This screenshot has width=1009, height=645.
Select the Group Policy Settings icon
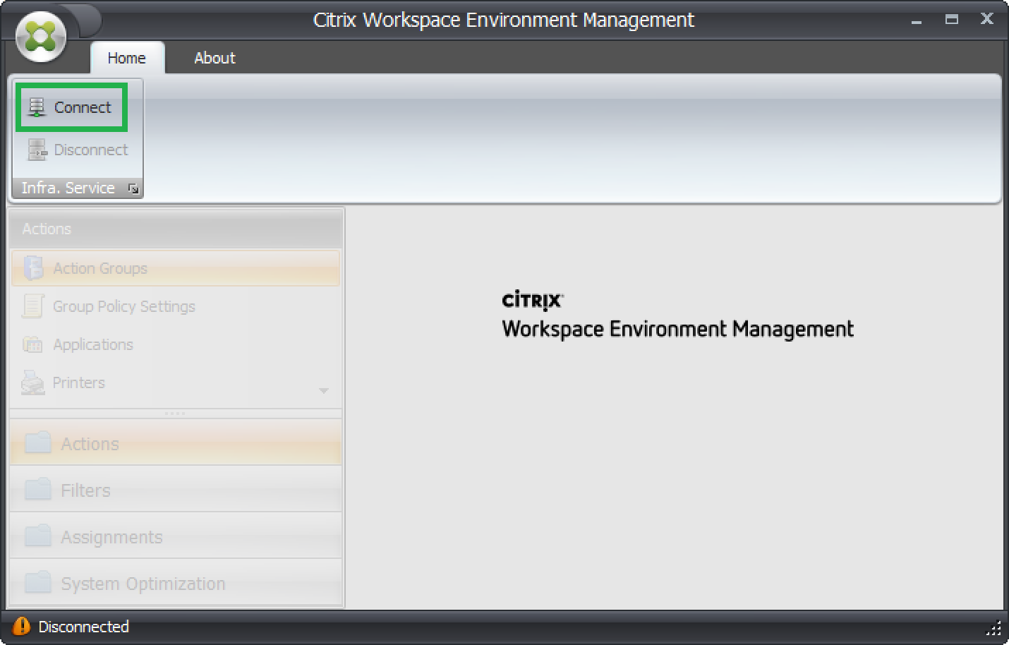(33, 306)
